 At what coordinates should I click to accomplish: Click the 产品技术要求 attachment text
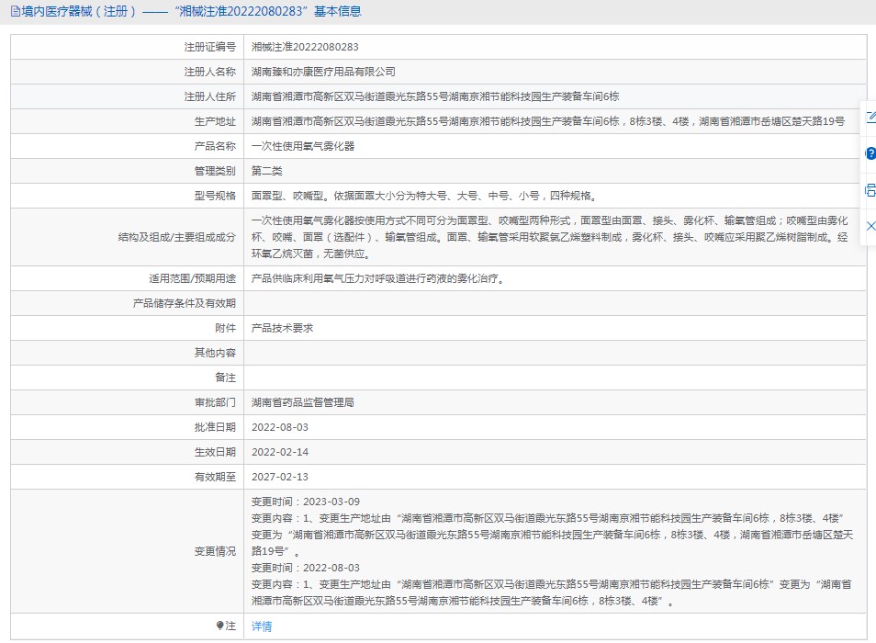(x=283, y=328)
